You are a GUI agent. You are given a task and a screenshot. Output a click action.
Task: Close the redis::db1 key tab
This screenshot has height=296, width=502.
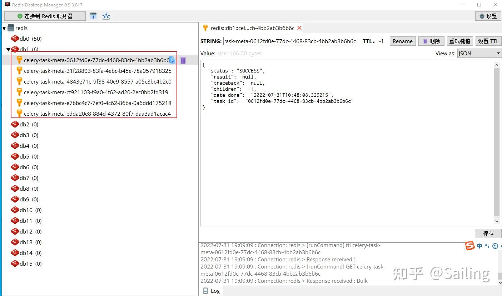pos(299,28)
